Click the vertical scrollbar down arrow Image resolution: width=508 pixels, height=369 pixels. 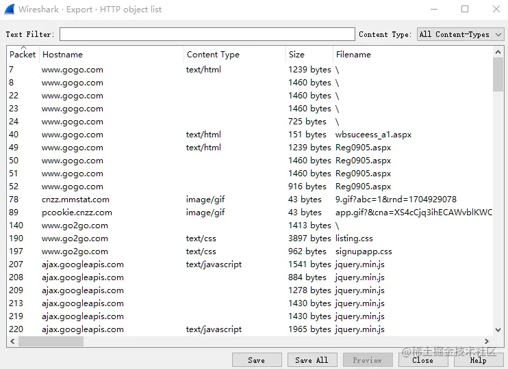coord(498,330)
